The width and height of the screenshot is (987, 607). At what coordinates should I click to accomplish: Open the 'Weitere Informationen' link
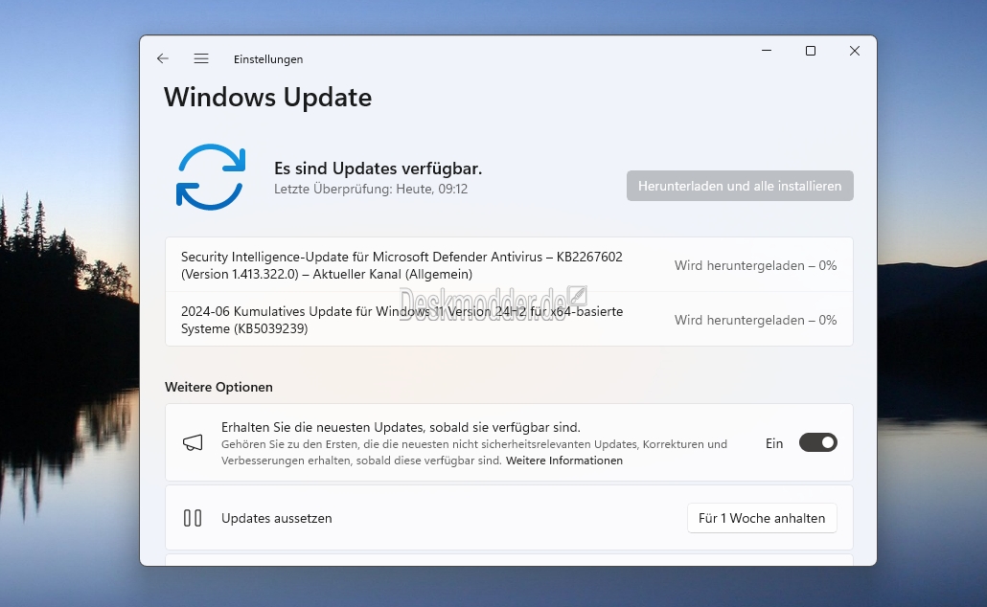(x=564, y=461)
